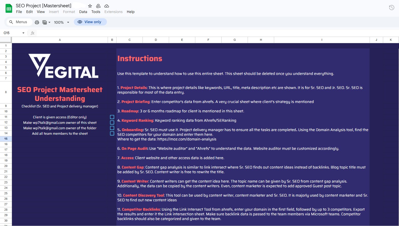Click the View only button

pyautogui.click(x=90, y=22)
